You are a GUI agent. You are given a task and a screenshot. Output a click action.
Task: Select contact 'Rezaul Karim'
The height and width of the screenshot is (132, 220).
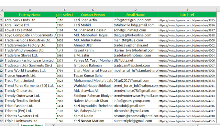pyautogui.click(x=93, y=50)
